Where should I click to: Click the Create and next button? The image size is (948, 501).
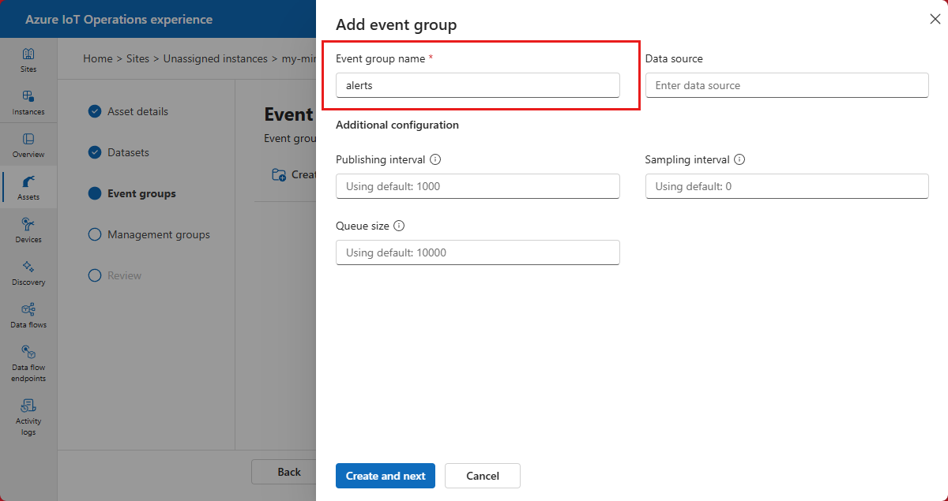click(x=386, y=476)
